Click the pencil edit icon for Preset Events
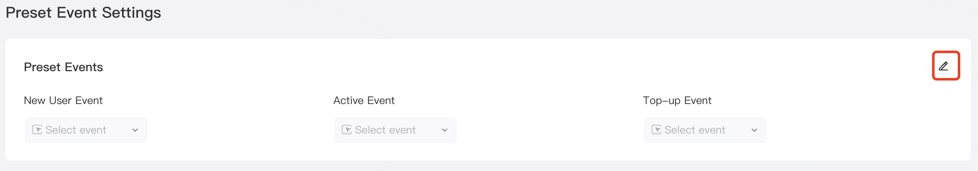Viewport: 978px width, 171px height. (x=943, y=66)
